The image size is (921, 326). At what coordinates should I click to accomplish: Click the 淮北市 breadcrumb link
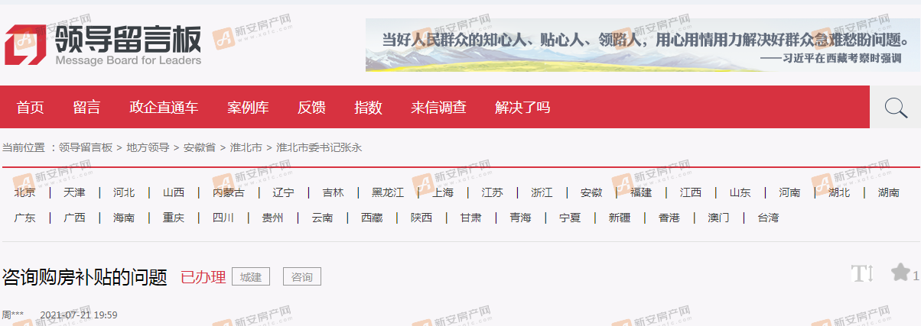pos(246,147)
